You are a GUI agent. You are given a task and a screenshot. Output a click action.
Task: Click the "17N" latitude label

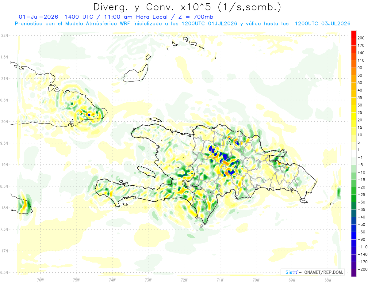click(5, 251)
